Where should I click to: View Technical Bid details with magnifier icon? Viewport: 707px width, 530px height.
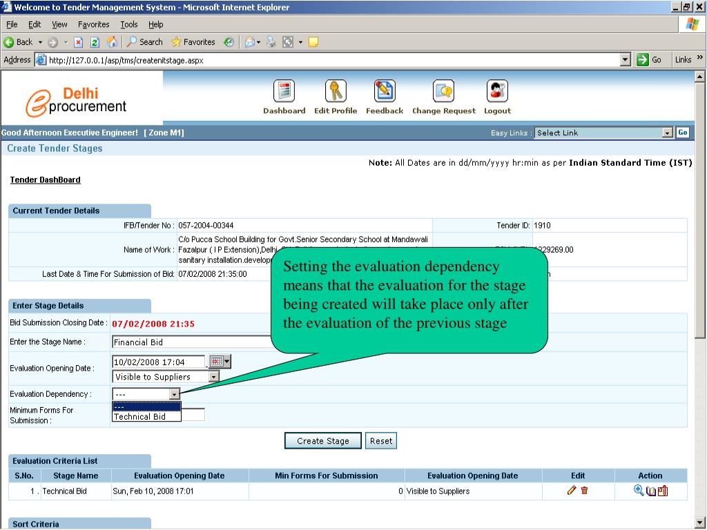[x=639, y=491]
